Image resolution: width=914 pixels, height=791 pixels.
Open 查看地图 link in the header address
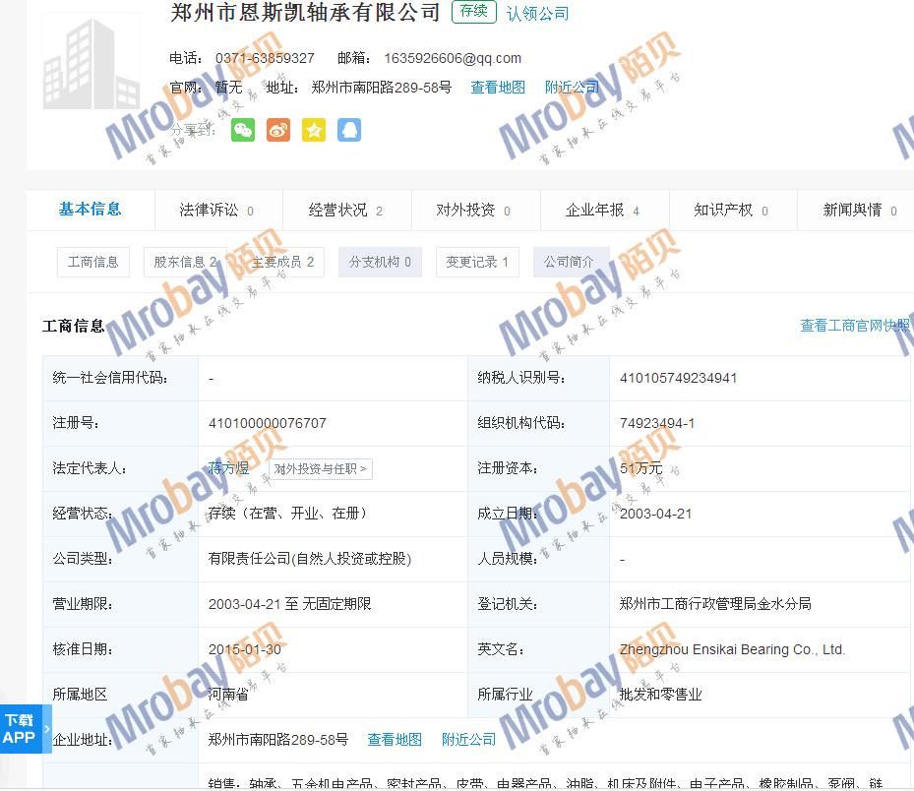(x=498, y=88)
